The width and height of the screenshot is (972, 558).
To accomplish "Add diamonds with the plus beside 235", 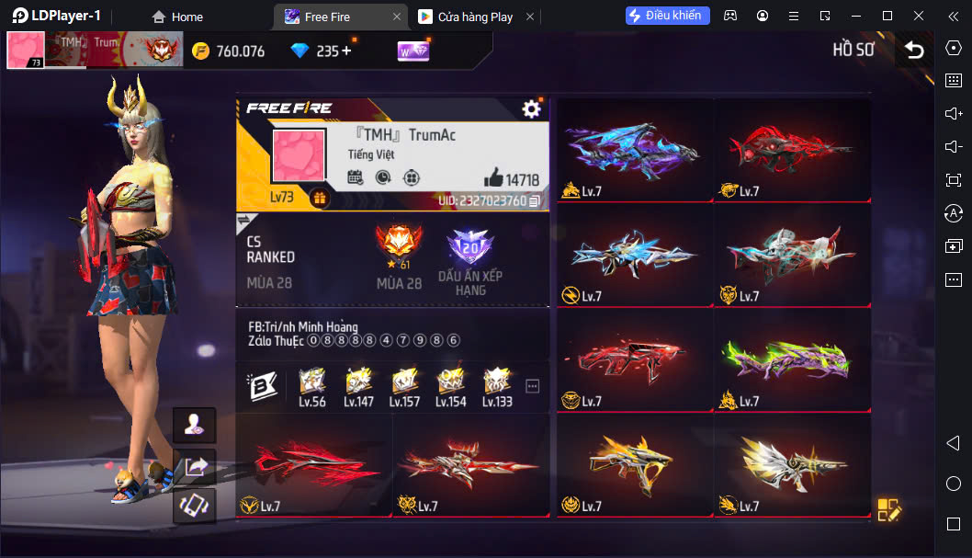I will pos(346,51).
